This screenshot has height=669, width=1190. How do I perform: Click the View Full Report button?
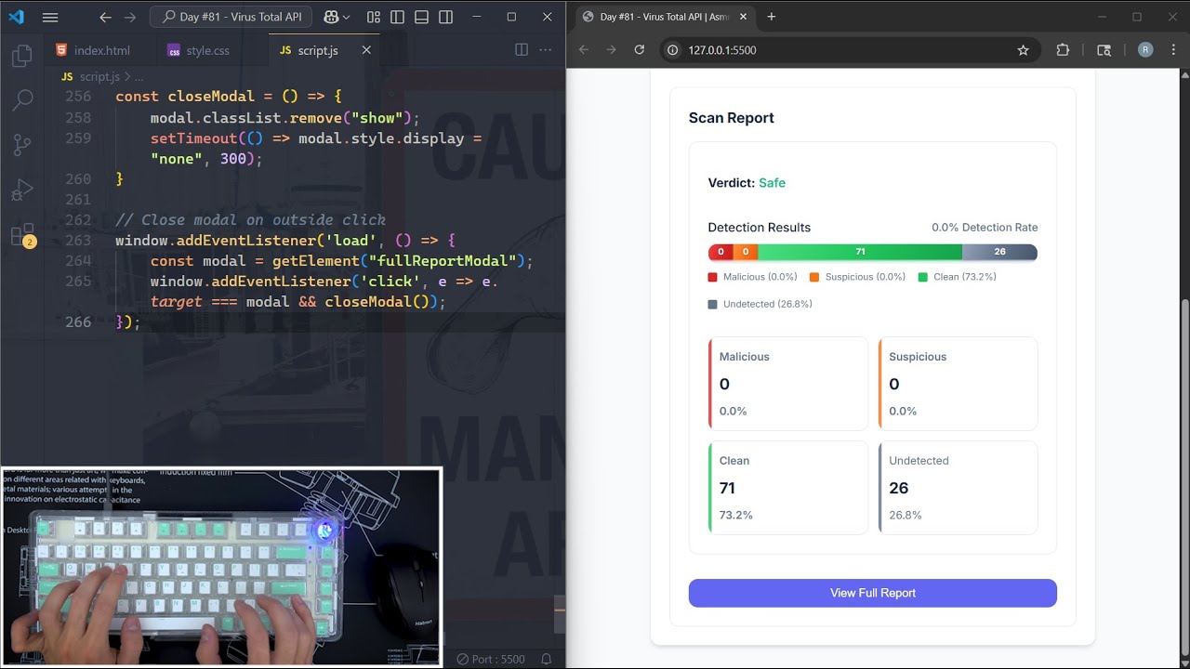873,593
